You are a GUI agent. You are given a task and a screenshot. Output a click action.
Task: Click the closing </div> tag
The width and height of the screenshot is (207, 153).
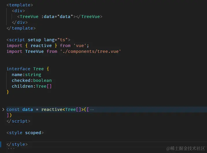click(20, 22)
